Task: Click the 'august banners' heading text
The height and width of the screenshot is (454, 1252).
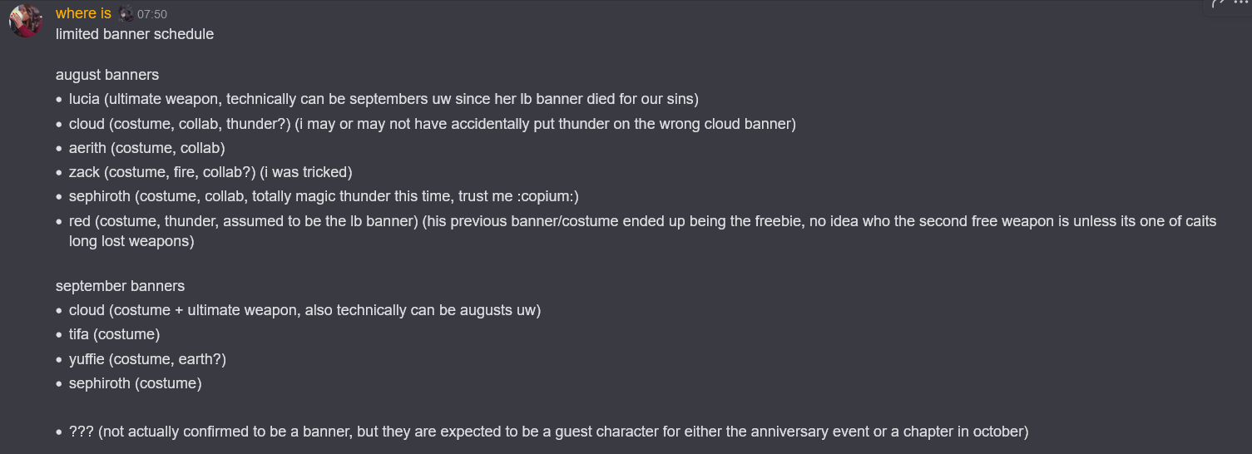Action: (107, 75)
